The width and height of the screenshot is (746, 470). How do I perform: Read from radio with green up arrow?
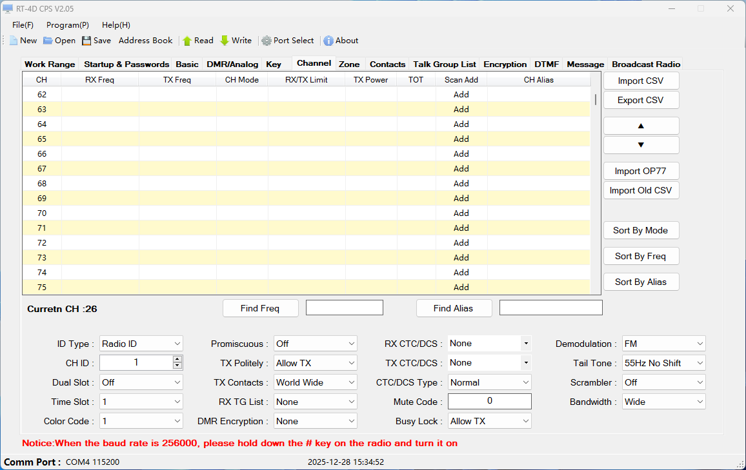click(187, 41)
